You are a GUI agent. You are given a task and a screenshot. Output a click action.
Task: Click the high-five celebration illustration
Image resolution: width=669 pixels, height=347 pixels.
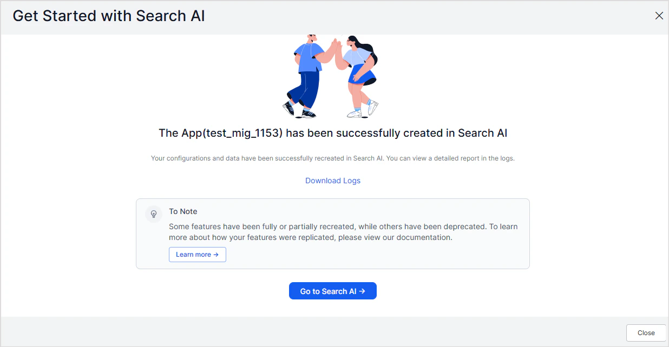click(331, 77)
